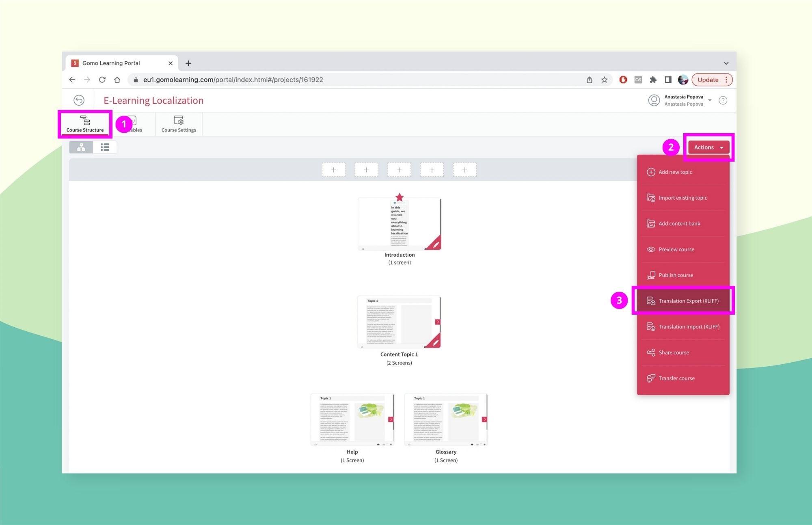Open the Course Structure tab
Screen dimensions: 812x525
pyautogui.click(x=85, y=124)
